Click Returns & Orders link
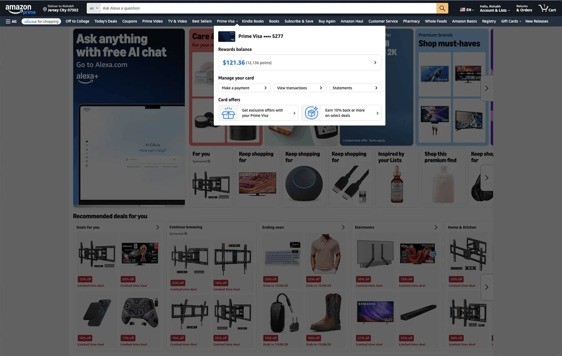562x356 pixels. (524, 9)
